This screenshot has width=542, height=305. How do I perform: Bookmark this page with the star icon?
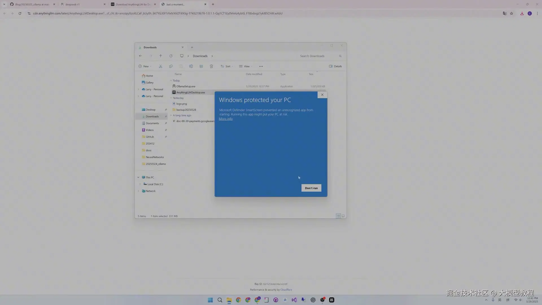pyautogui.click(x=512, y=13)
